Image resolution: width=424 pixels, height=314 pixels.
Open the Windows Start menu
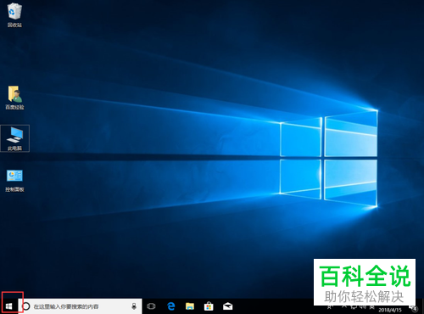9,306
